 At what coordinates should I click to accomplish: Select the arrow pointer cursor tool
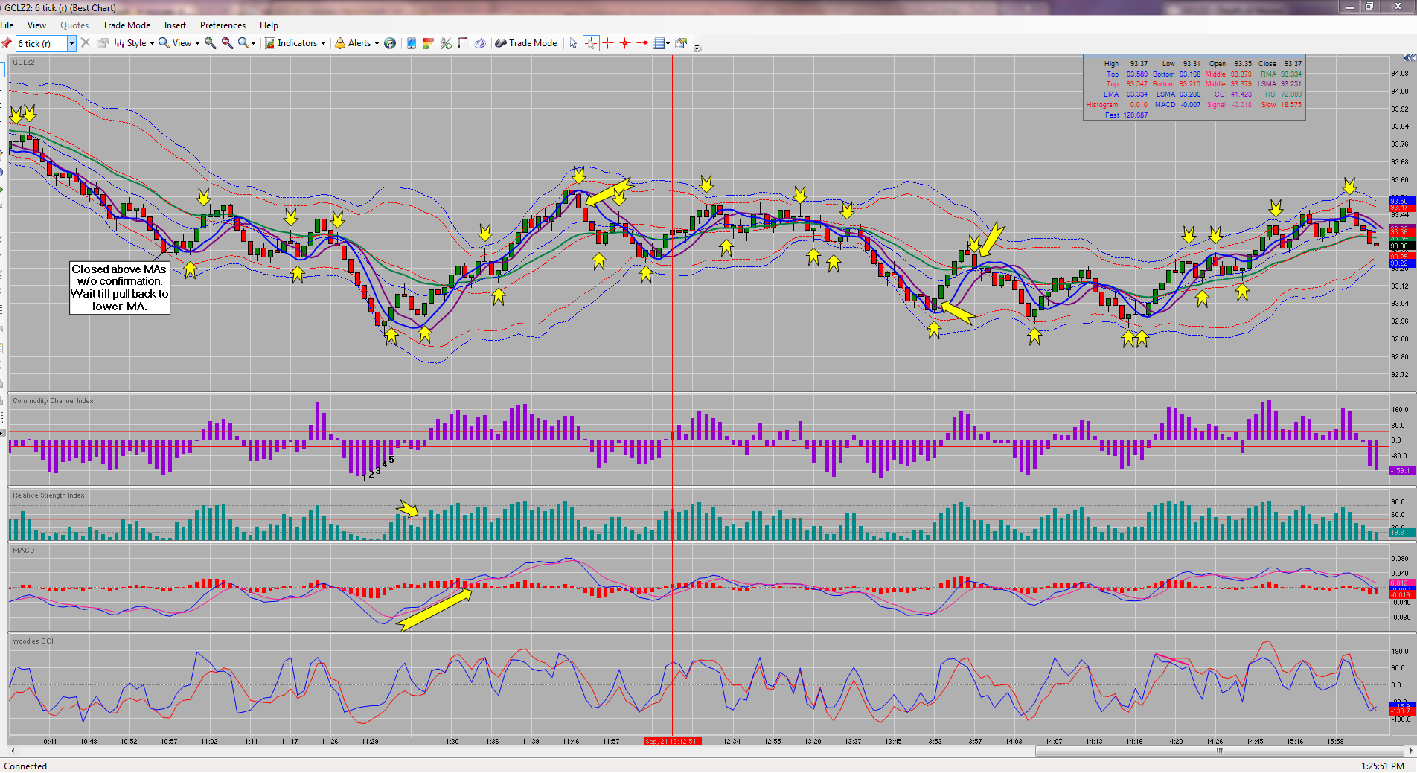(x=573, y=43)
